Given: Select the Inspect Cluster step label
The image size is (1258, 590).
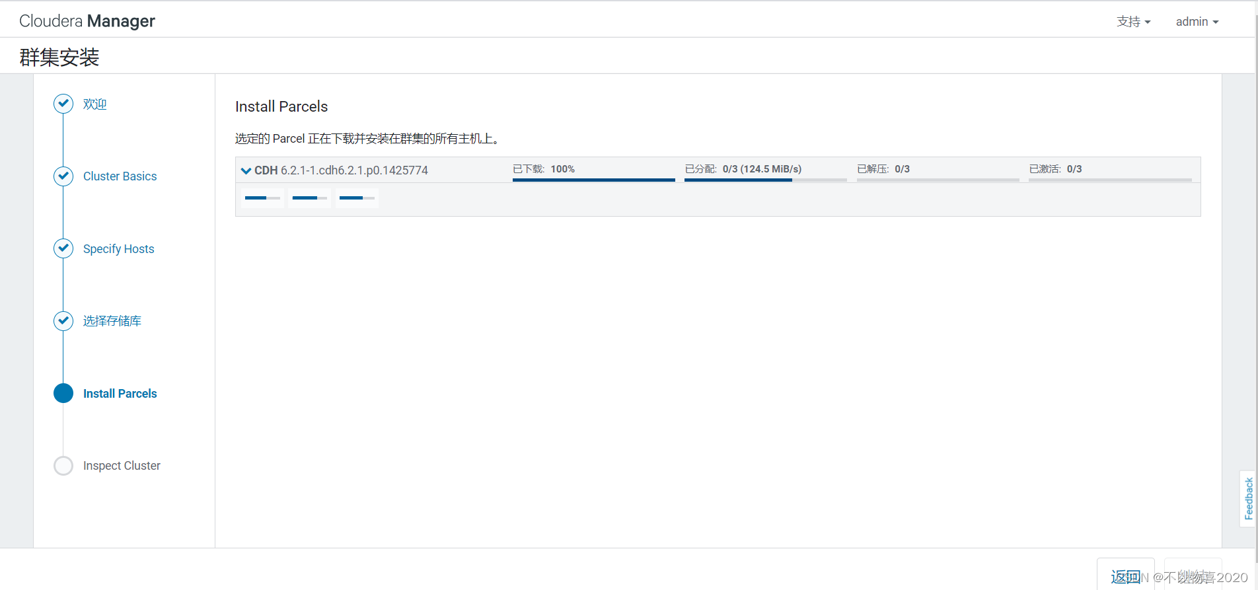Looking at the screenshot, I should click(122, 466).
